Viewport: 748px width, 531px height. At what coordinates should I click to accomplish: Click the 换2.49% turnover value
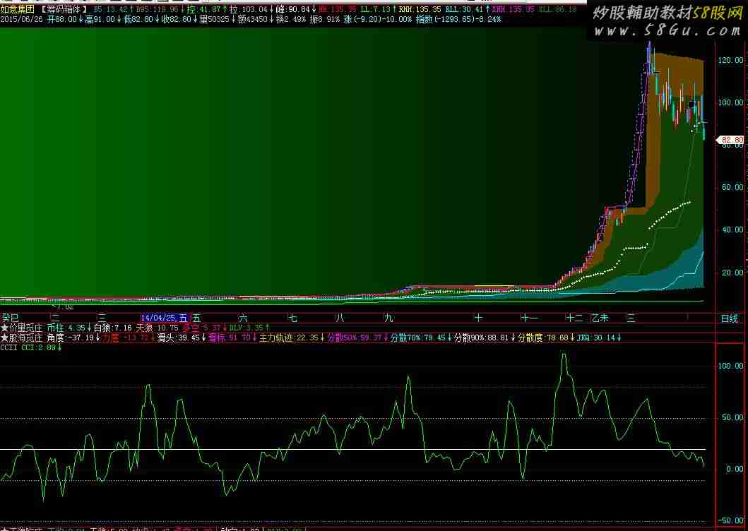tap(291, 20)
